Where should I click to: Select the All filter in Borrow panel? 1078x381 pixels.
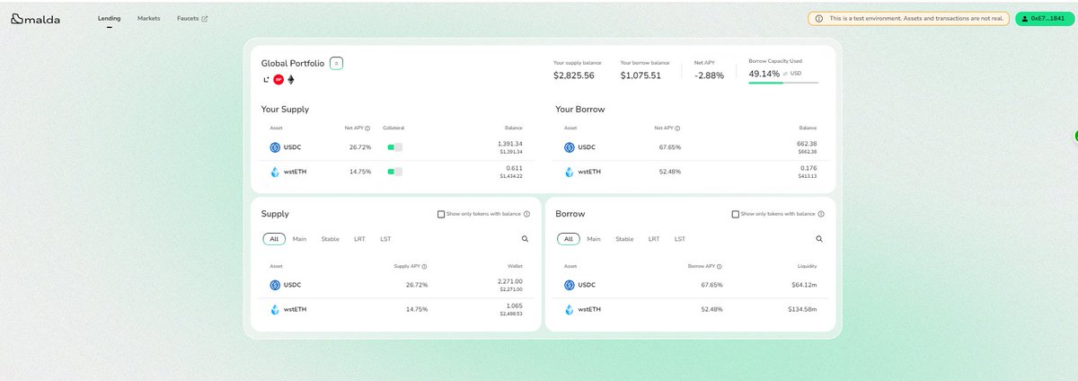569,239
